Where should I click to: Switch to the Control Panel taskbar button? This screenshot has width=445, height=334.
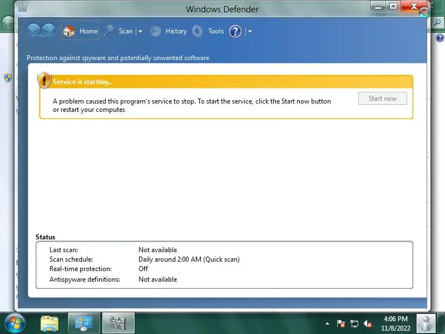pos(84,323)
